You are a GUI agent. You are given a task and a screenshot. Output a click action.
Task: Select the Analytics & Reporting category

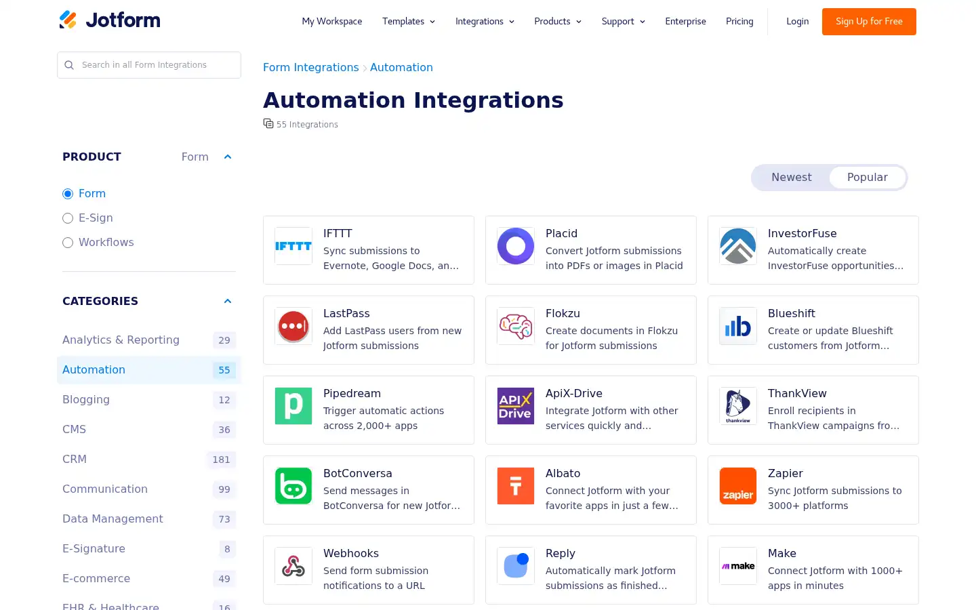tap(149, 340)
